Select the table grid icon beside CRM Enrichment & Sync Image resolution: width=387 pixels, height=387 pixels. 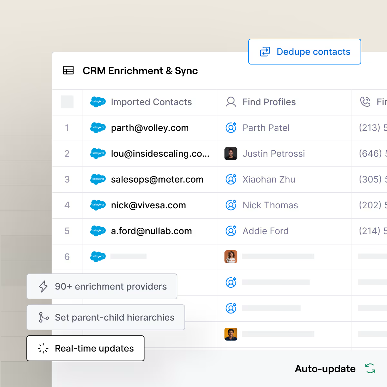coord(68,71)
